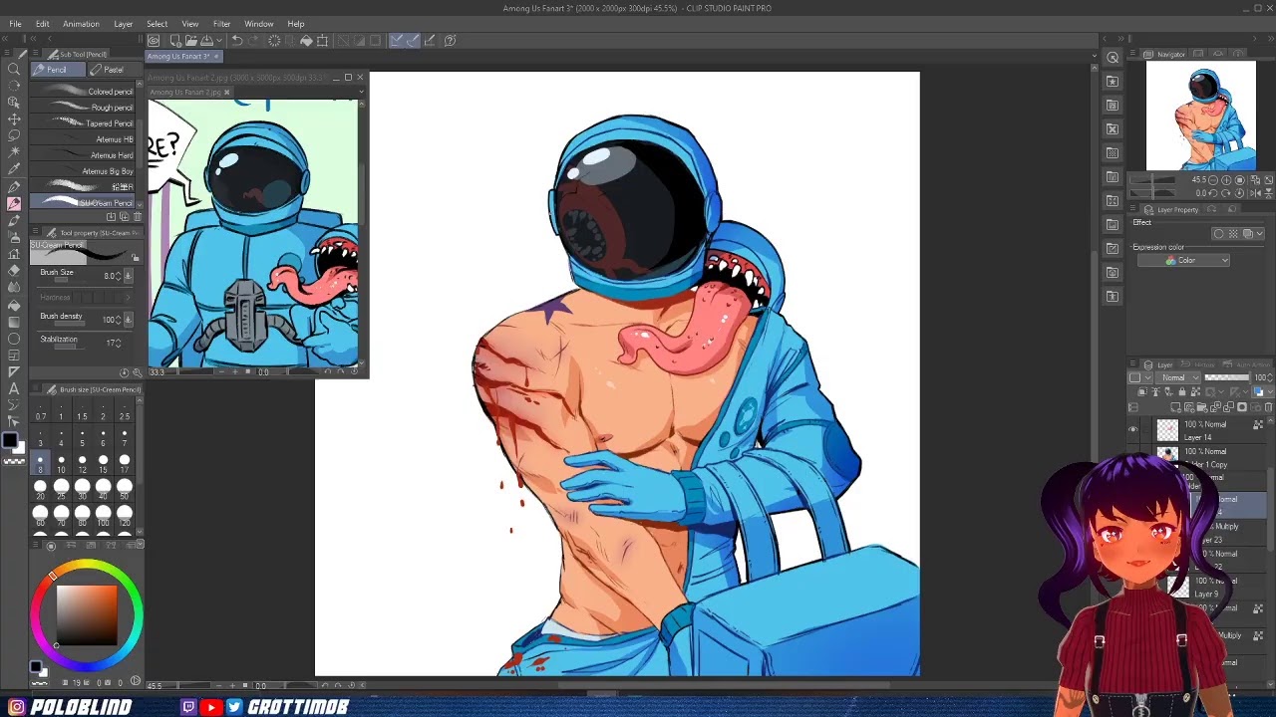
Task: Choose the 0.7 brush size preset
Action: [40, 411]
